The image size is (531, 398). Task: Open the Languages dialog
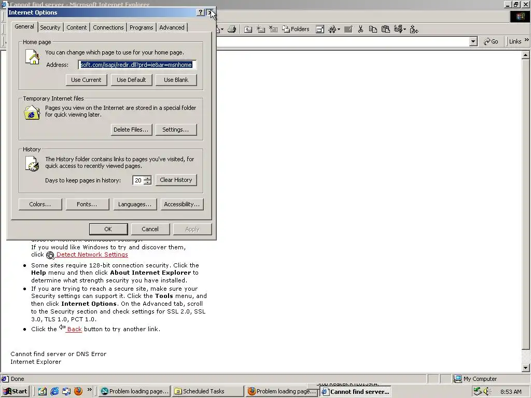135,204
